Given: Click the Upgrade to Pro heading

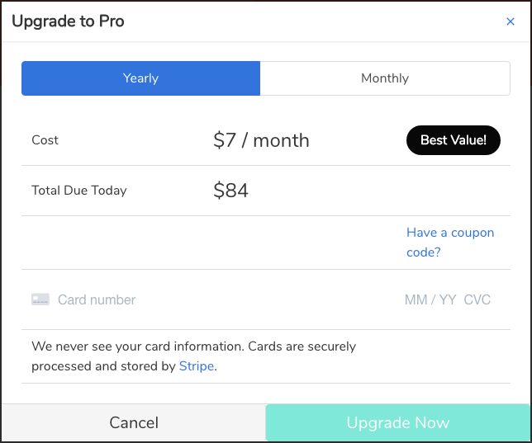Looking at the screenshot, I should 68,21.
